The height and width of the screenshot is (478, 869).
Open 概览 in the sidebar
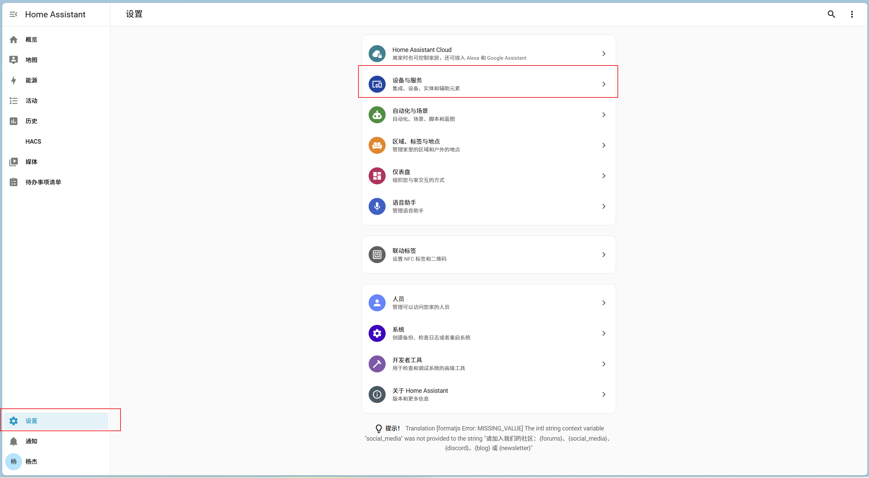click(31, 40)
